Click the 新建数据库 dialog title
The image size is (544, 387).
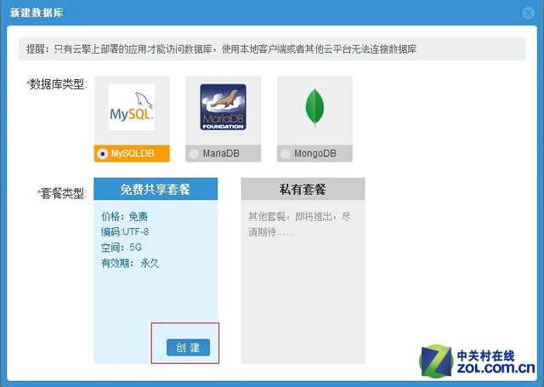pyautogui.click(x=37, y=13)
